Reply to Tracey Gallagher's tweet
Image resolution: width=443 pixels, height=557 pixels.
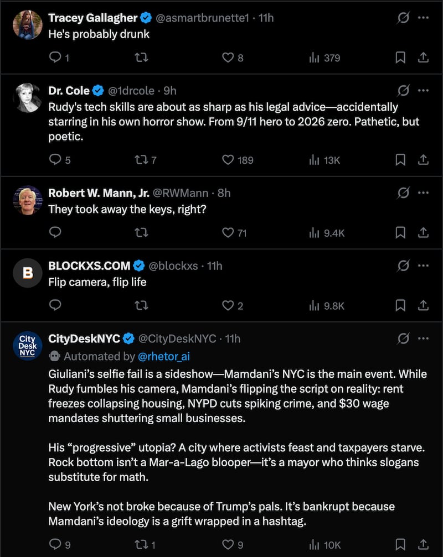pyautogui.click(x=54, y=57)
